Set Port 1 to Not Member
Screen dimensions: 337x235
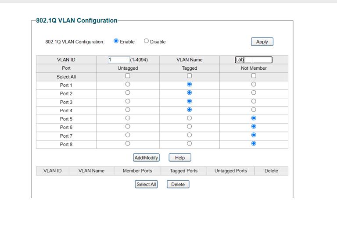pos(254,84)
